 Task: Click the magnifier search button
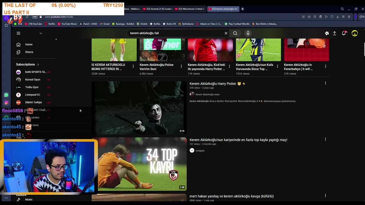(235, 33)
